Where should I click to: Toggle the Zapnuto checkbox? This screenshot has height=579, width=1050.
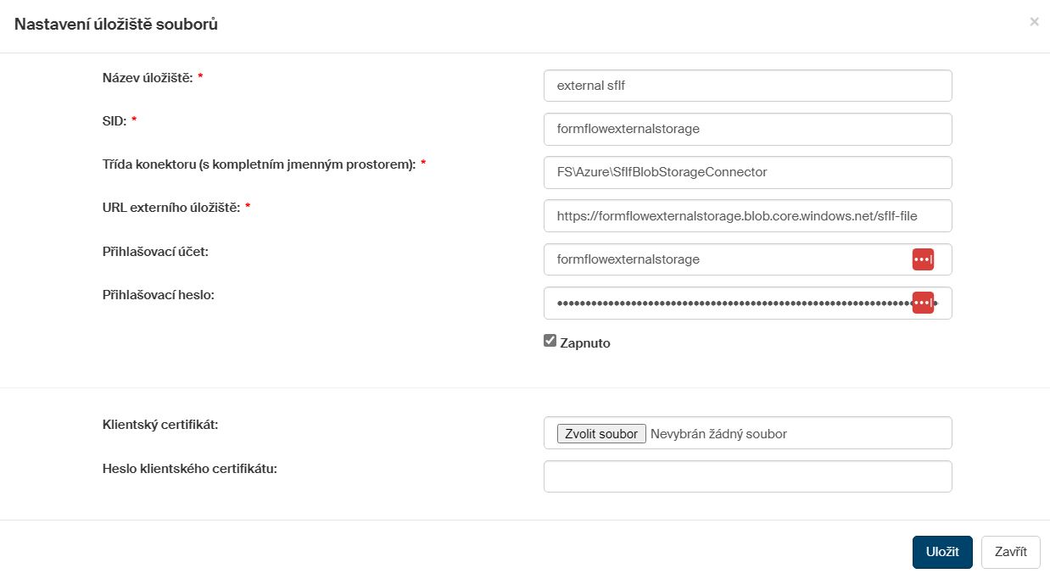(x=550, y=341)
